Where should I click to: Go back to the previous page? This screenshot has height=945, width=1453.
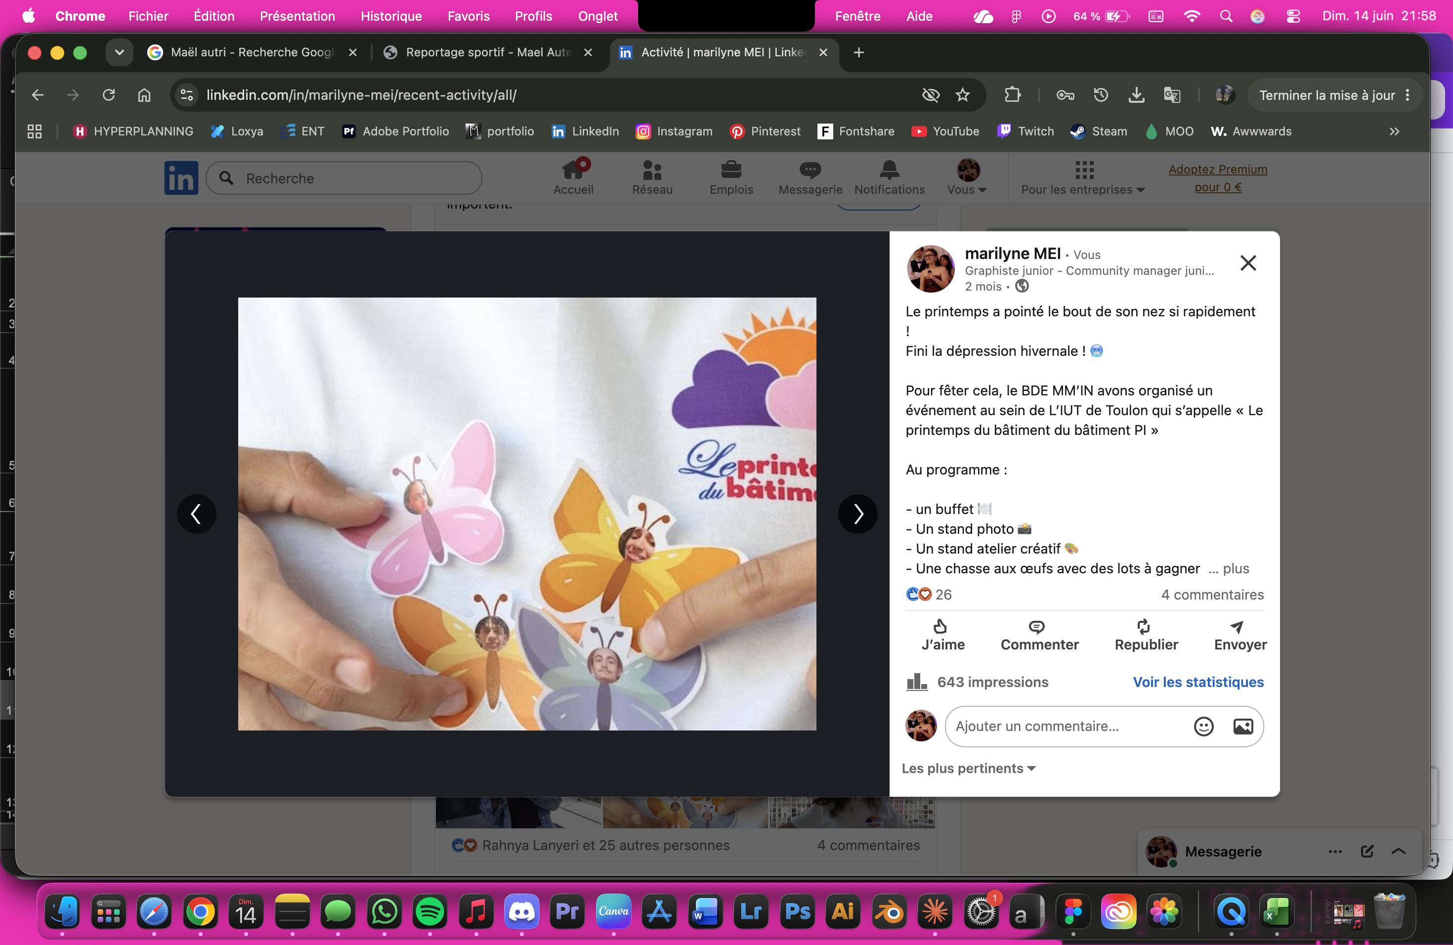(x=37, y=94)
